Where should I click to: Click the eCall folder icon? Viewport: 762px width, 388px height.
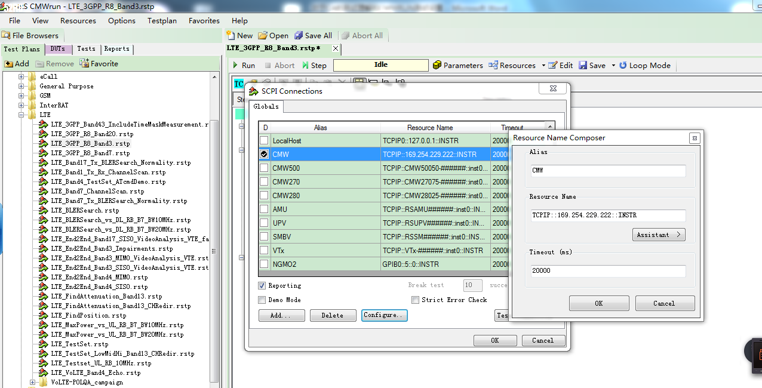[32, 76]
